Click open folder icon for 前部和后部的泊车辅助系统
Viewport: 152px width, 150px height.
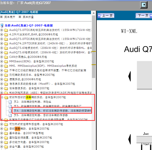point(6,97)
